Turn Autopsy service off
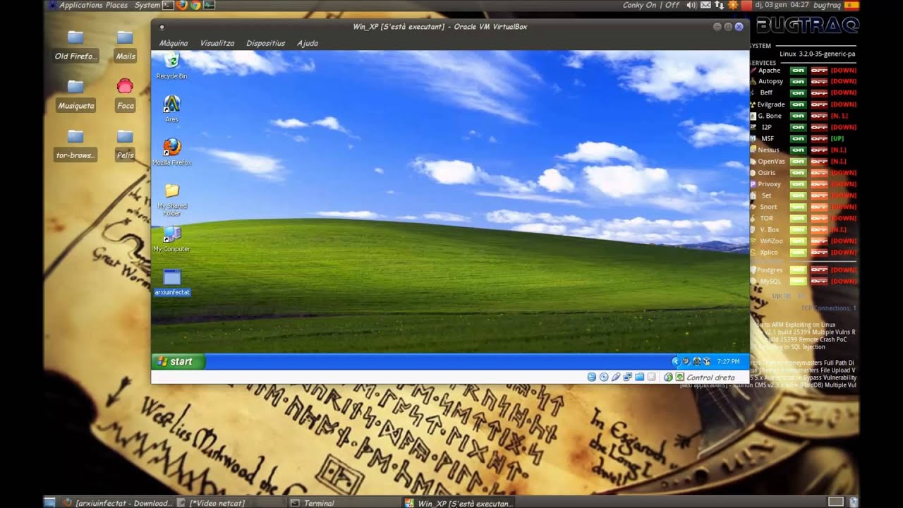The image size is (903, 508). [x=818, y=82]
